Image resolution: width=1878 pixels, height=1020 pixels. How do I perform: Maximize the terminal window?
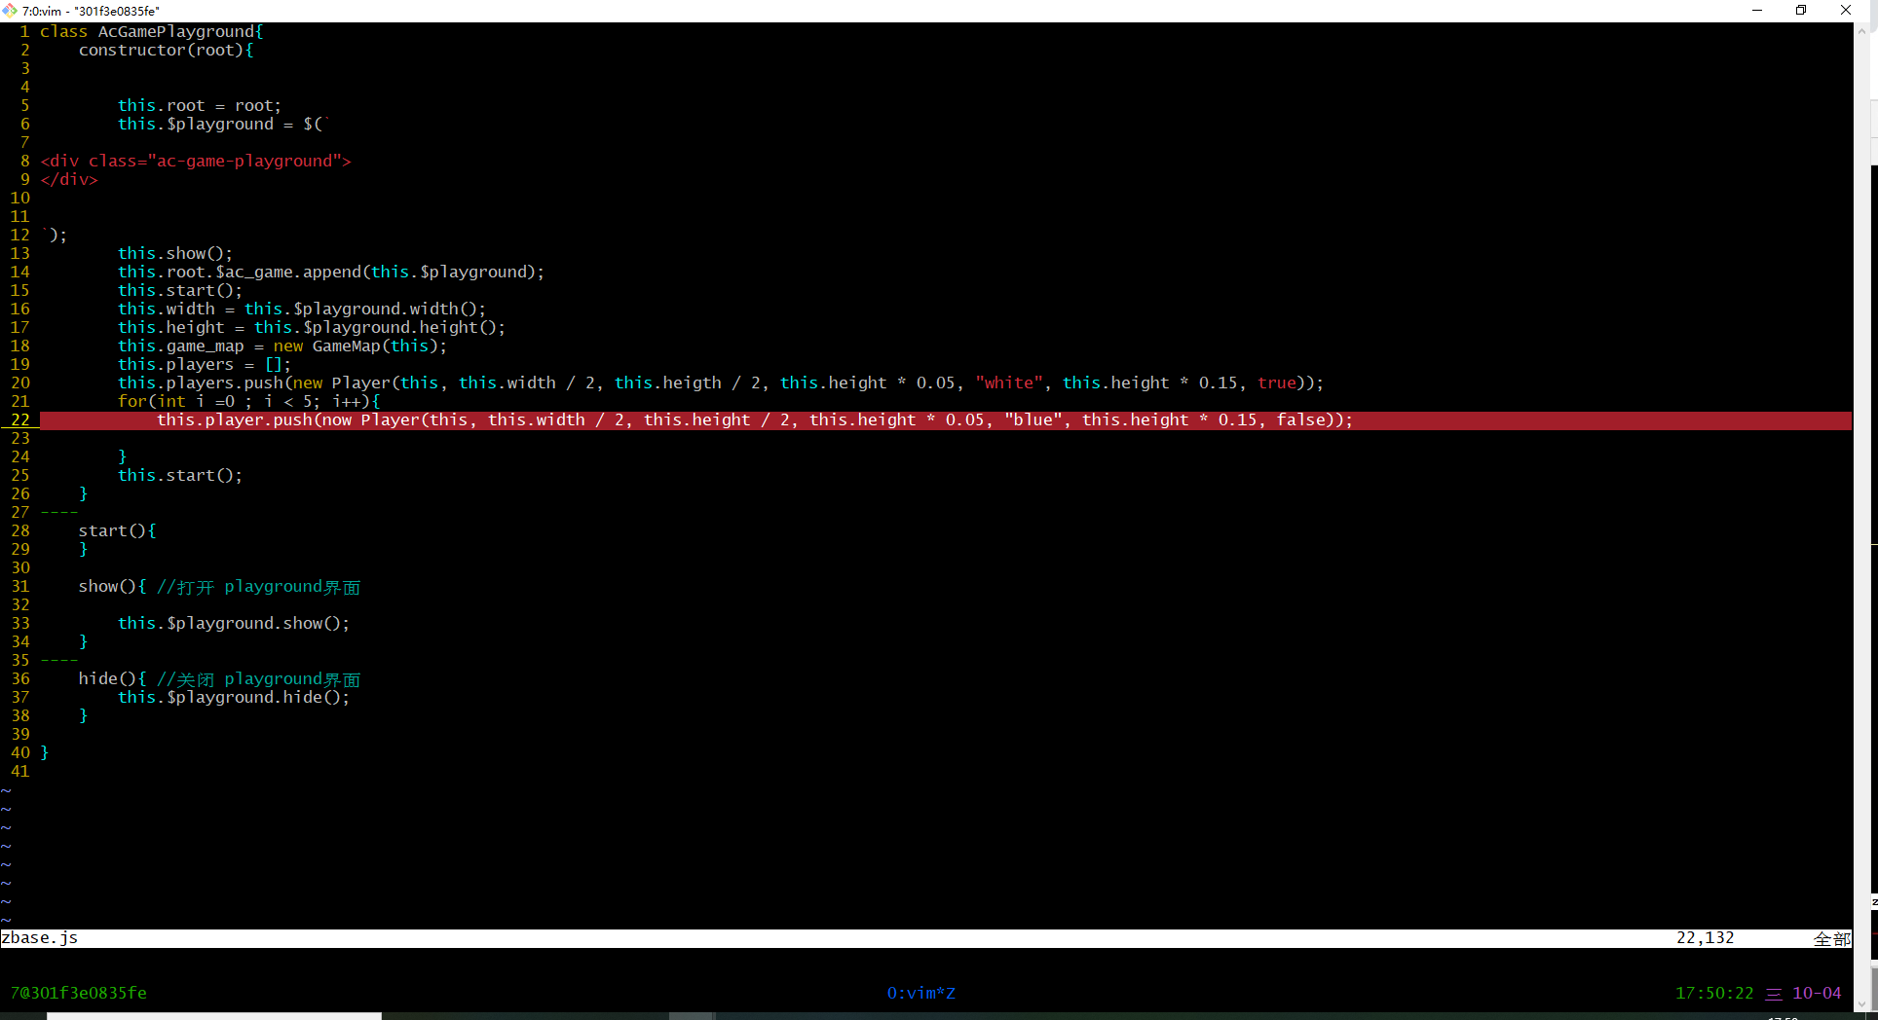click(x=1801, y=11)
